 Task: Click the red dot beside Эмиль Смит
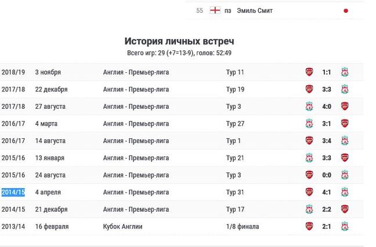coord(346,10)
